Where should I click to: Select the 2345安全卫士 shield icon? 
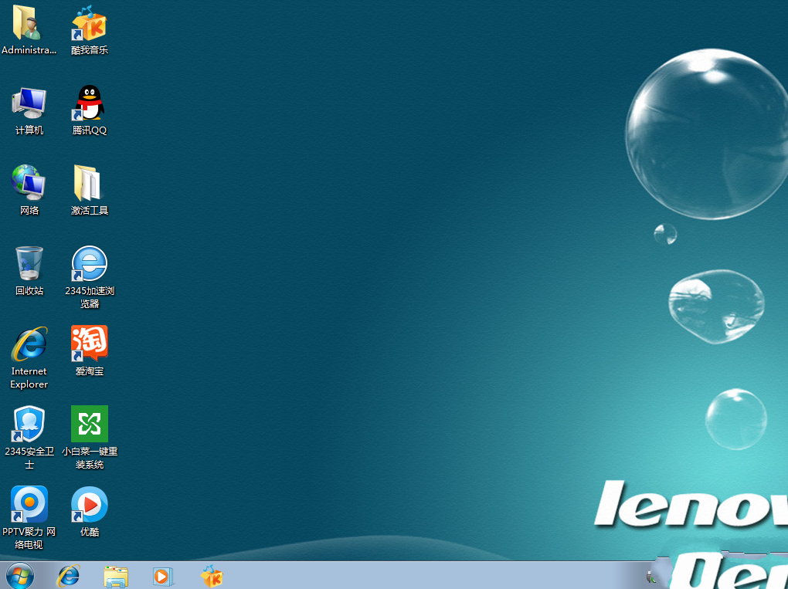click(29, 425)
